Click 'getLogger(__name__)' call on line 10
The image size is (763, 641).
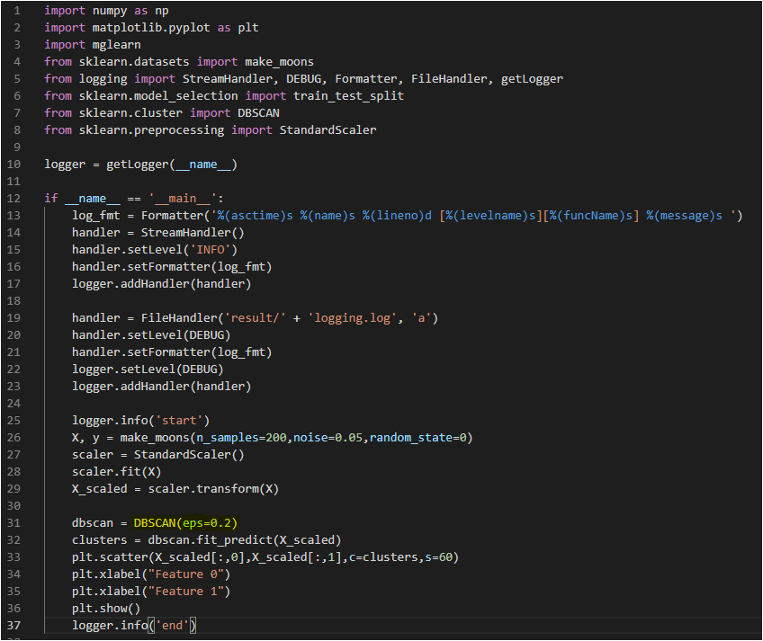(x=171, y=165)
